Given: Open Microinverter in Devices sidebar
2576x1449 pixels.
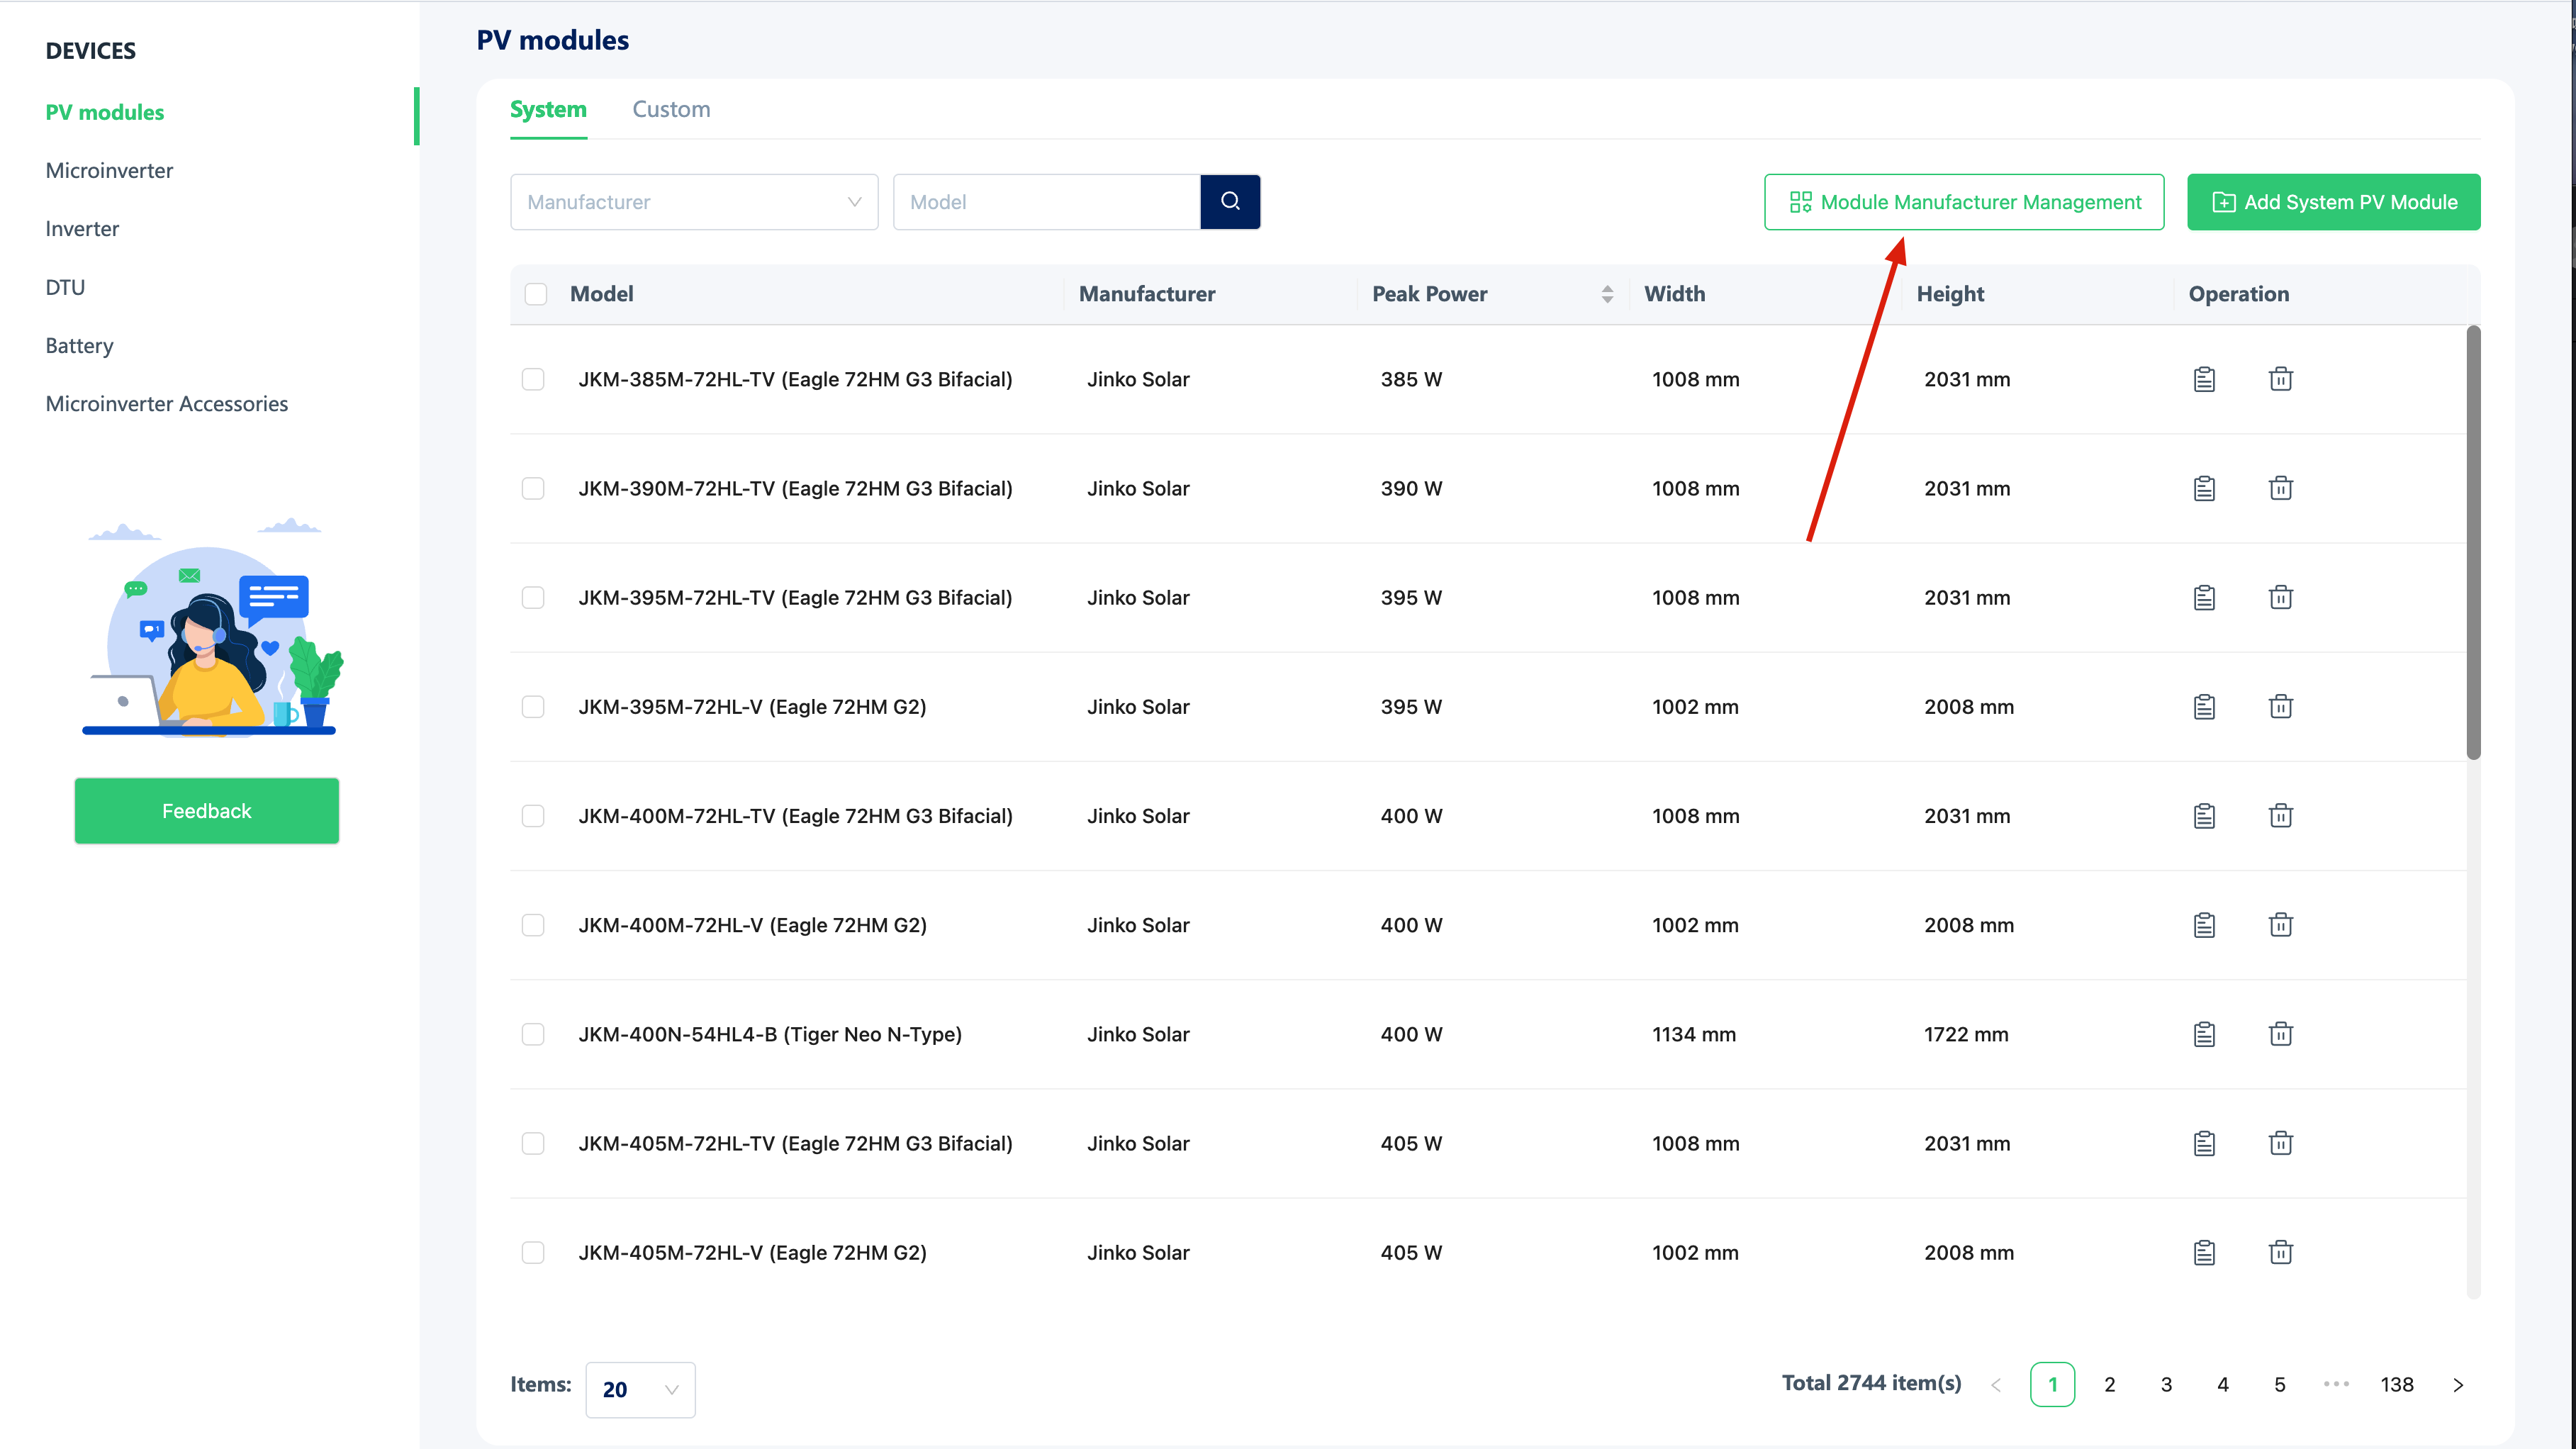Looking at the screenshot, I should pos(109,170).
